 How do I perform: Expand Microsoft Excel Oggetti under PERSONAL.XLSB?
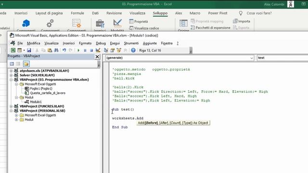(x=16, y=115)
